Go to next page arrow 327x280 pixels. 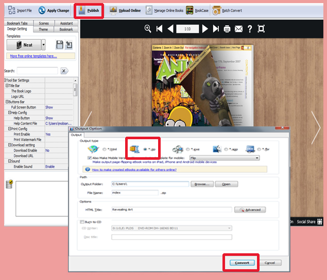(x=205, y=29)
